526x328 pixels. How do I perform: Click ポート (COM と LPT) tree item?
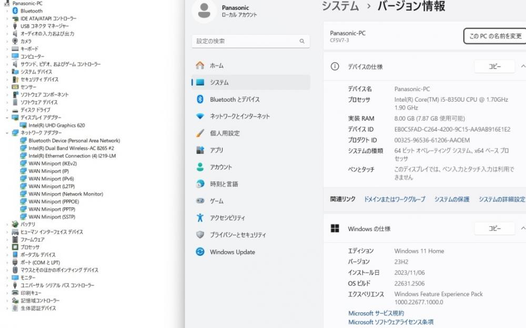[41, 263]
